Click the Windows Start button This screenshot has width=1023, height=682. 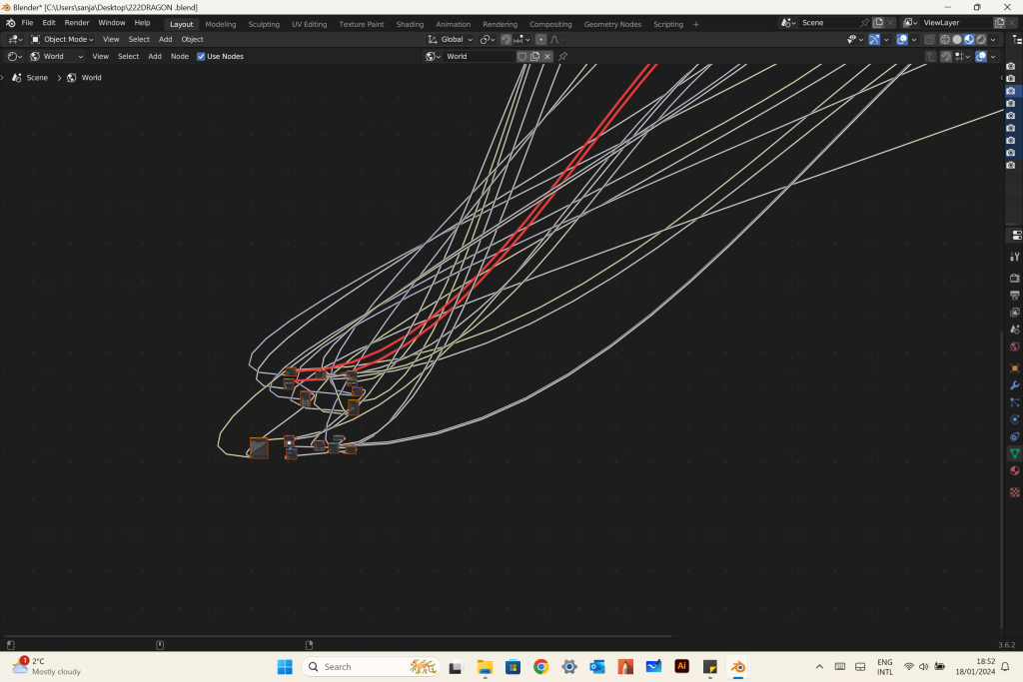pyautogui.click(x=285, y=666)
